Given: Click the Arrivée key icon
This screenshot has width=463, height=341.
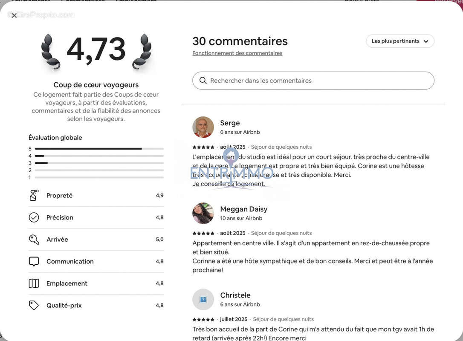Looking at the screenshot, I should click(x=34, y=240).
